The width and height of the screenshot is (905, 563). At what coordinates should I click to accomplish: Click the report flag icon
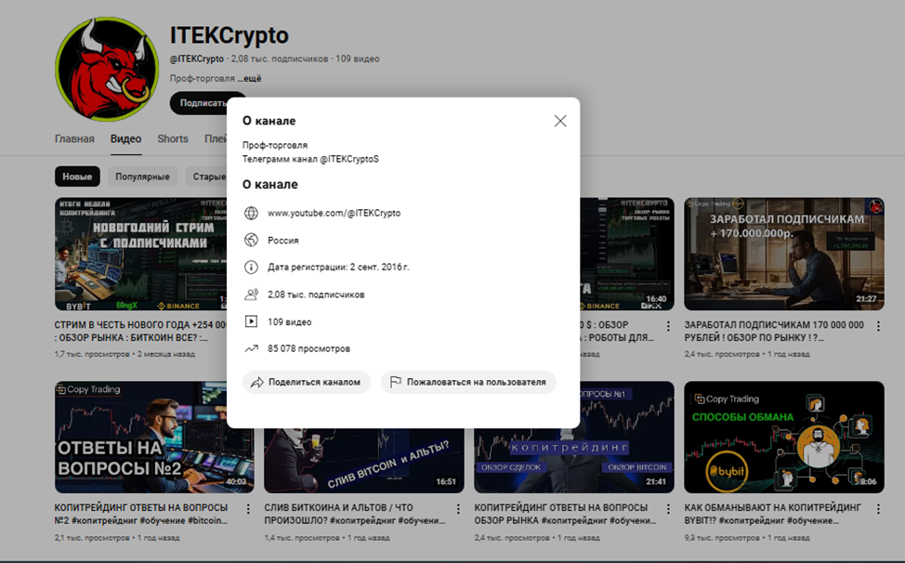click(x=396, y=382)
